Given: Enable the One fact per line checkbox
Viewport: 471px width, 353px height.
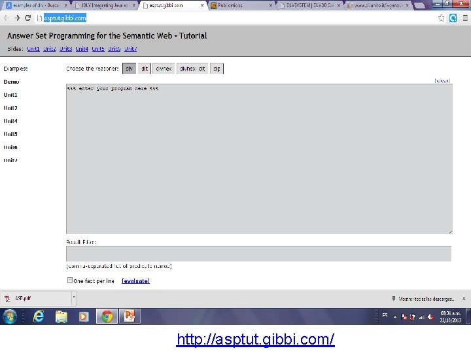Looking at the screenshot, I should 70,280.
